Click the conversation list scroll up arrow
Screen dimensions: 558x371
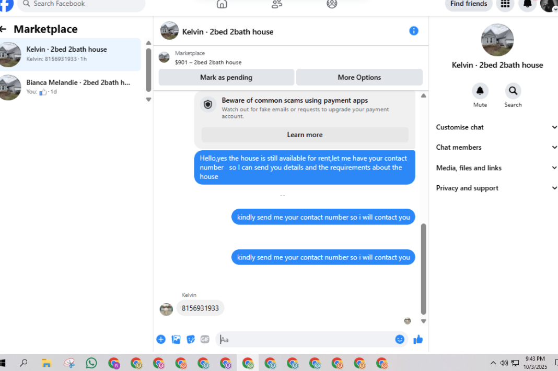pyautogui.click(x=148, y=43)
